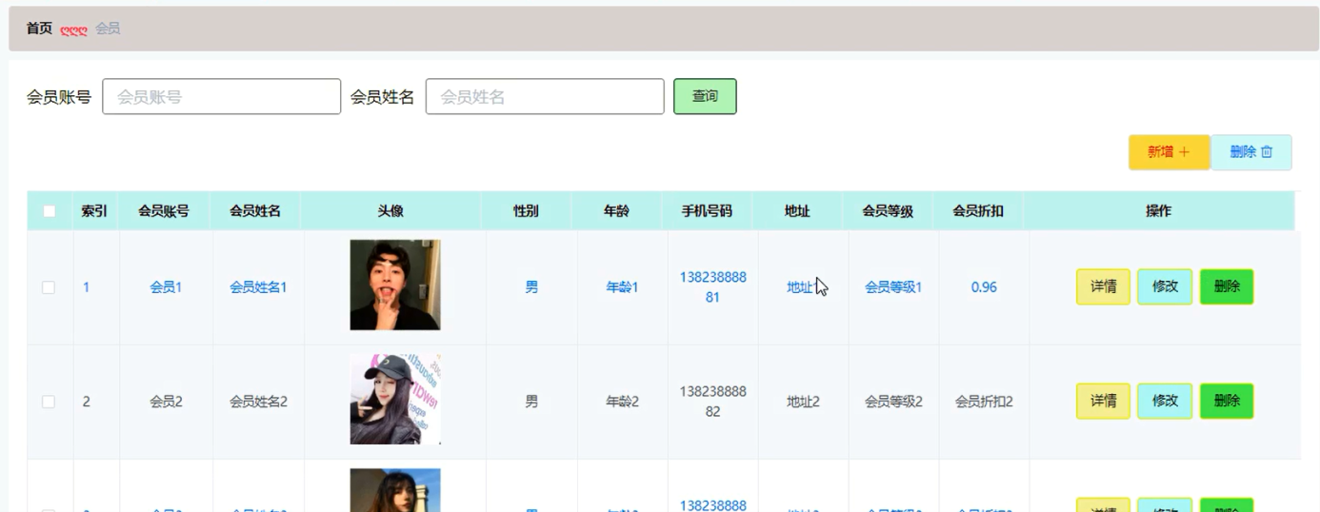Image resolution: width=1320 pixels, height=512 pixels.
Task: Click the avatar thumbnail of 会员1
Action: (x=395, y=285)
